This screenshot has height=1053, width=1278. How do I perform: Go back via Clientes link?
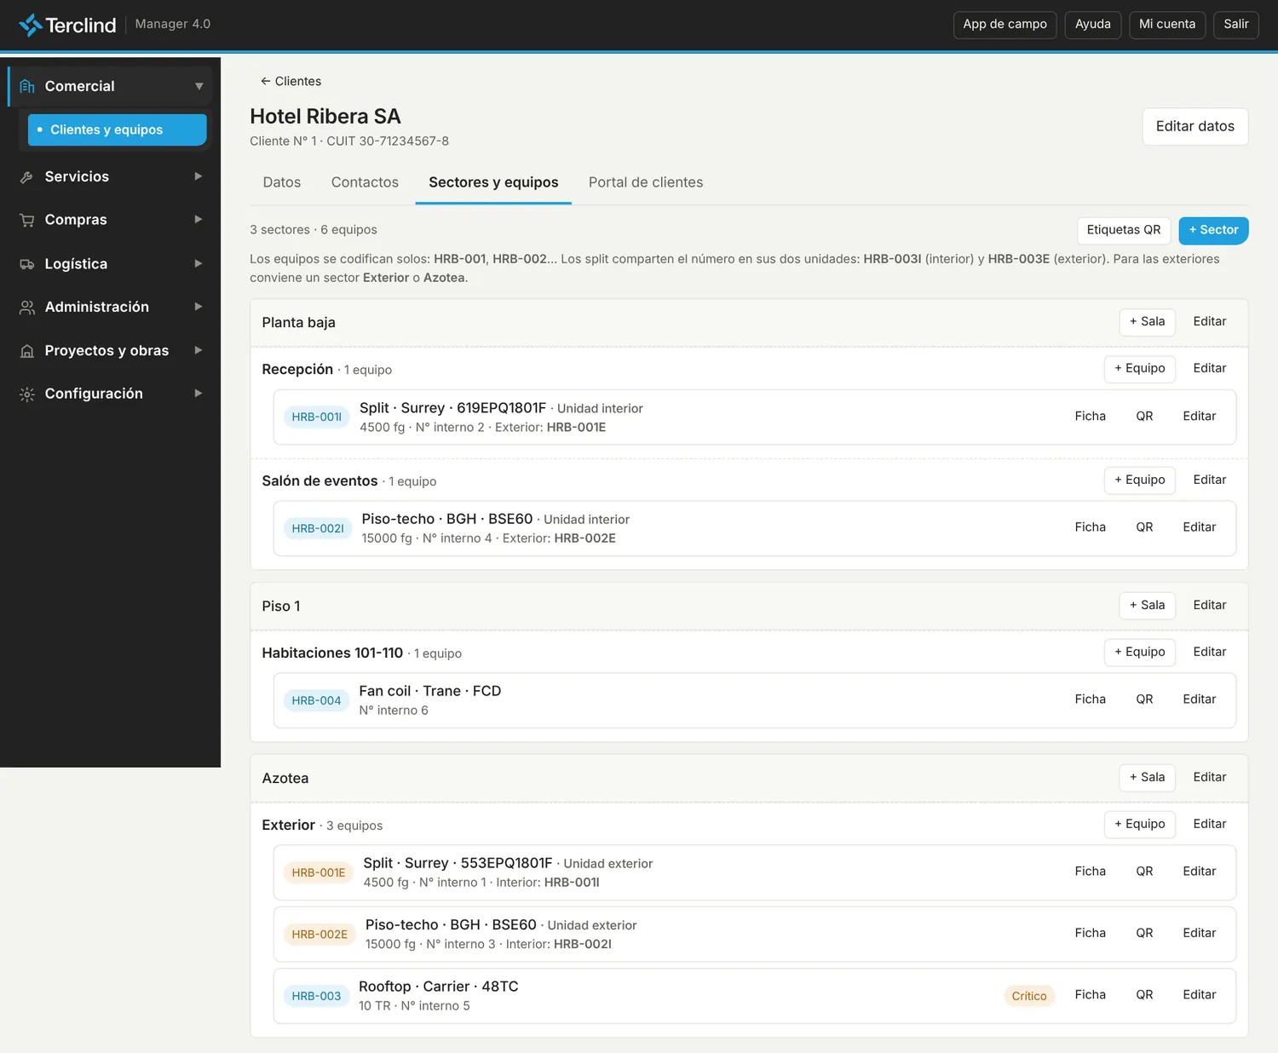291,81
